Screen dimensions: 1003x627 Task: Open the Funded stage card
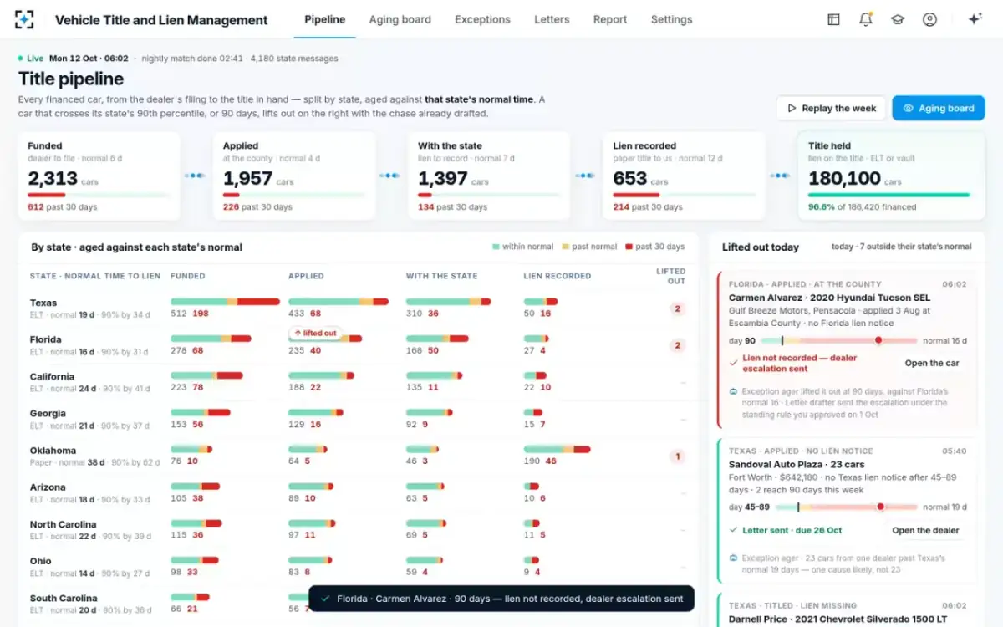pyautogui.click(x=99, y=176)
